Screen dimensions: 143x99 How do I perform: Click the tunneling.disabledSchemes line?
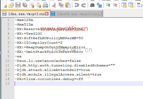coord(65,65)
